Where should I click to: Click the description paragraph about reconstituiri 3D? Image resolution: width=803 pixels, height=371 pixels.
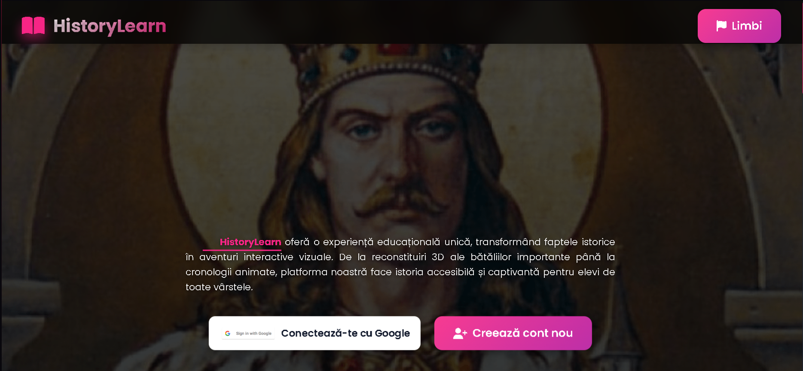[x=400, y=265]
